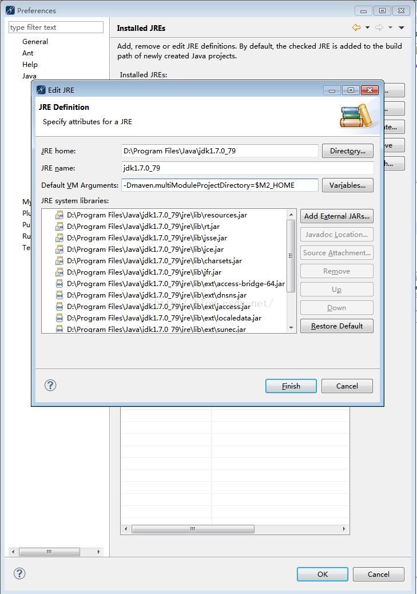Click the Down button

point(337,308)
